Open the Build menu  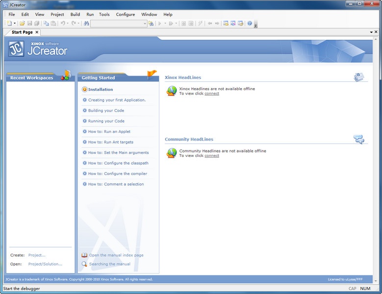[x=75, y=14]
